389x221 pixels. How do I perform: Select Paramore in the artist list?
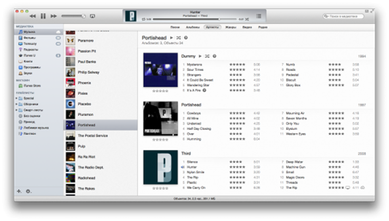coord(101,41)
